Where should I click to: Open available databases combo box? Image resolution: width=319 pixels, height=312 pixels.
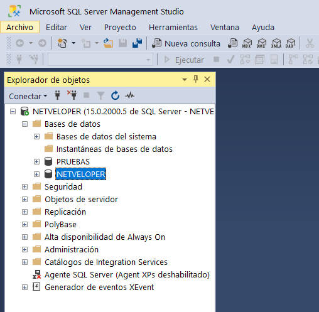tap(100, 60)
